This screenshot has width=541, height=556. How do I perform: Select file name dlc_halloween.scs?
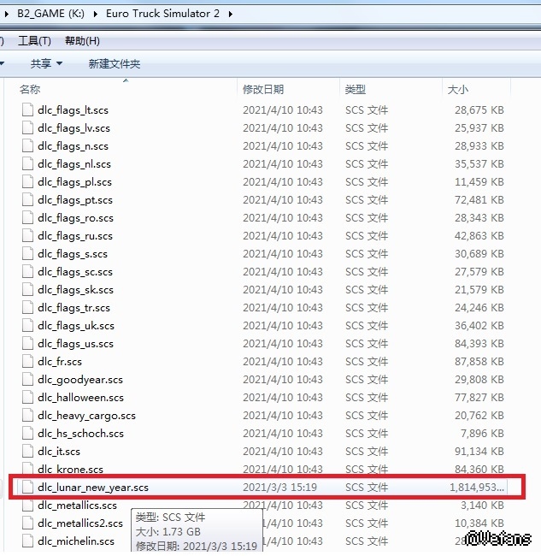click(x=81, y=398)
